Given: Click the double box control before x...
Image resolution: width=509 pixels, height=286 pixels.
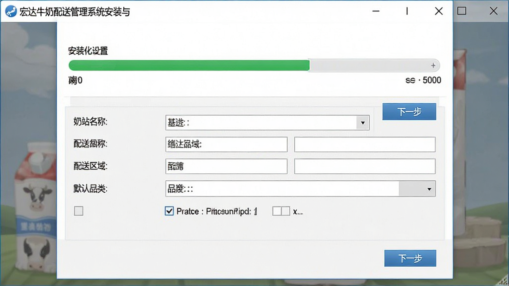Looking at the screenshot, I should 281,212.
